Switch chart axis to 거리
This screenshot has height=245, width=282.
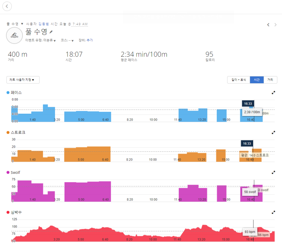(270, 80)
